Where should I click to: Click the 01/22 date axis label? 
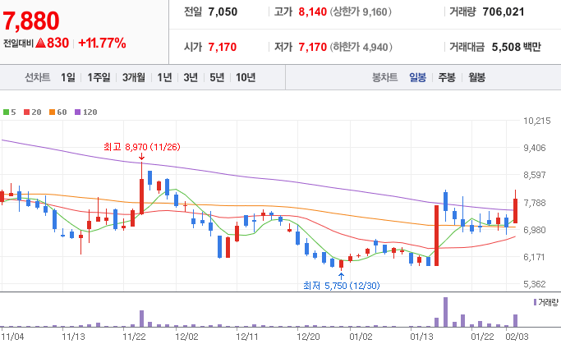(482, 337)
